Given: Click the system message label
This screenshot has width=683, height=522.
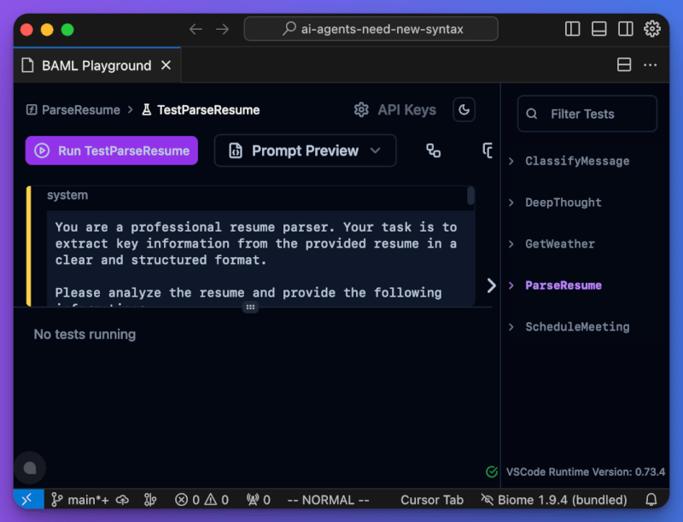Looking at the screenshot, I should click(x=67, y=195).
